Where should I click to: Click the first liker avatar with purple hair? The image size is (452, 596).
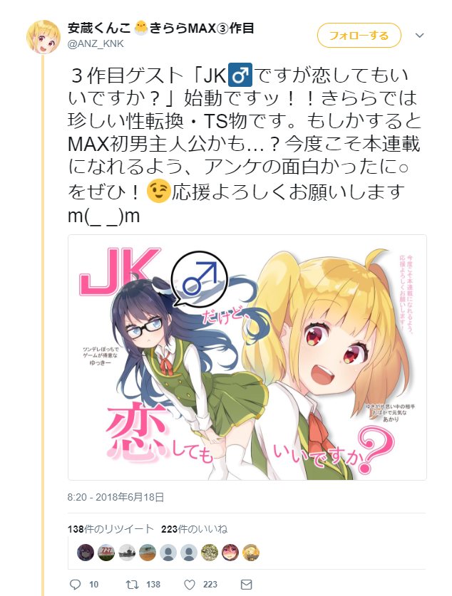(86, 553)
